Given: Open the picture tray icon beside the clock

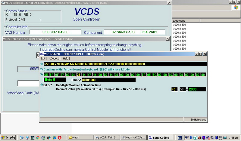Looking at the screenshot, I should 225,137.
